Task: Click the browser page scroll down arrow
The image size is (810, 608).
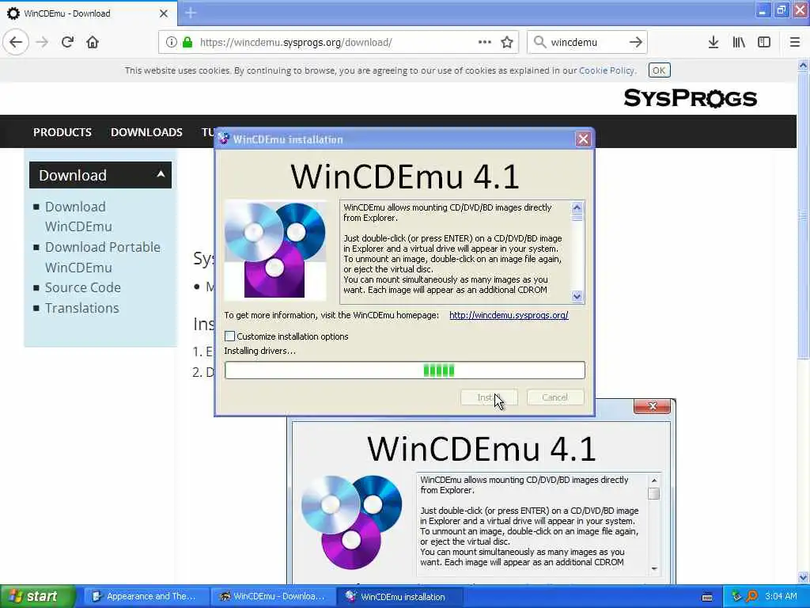Action: point(803,577)
